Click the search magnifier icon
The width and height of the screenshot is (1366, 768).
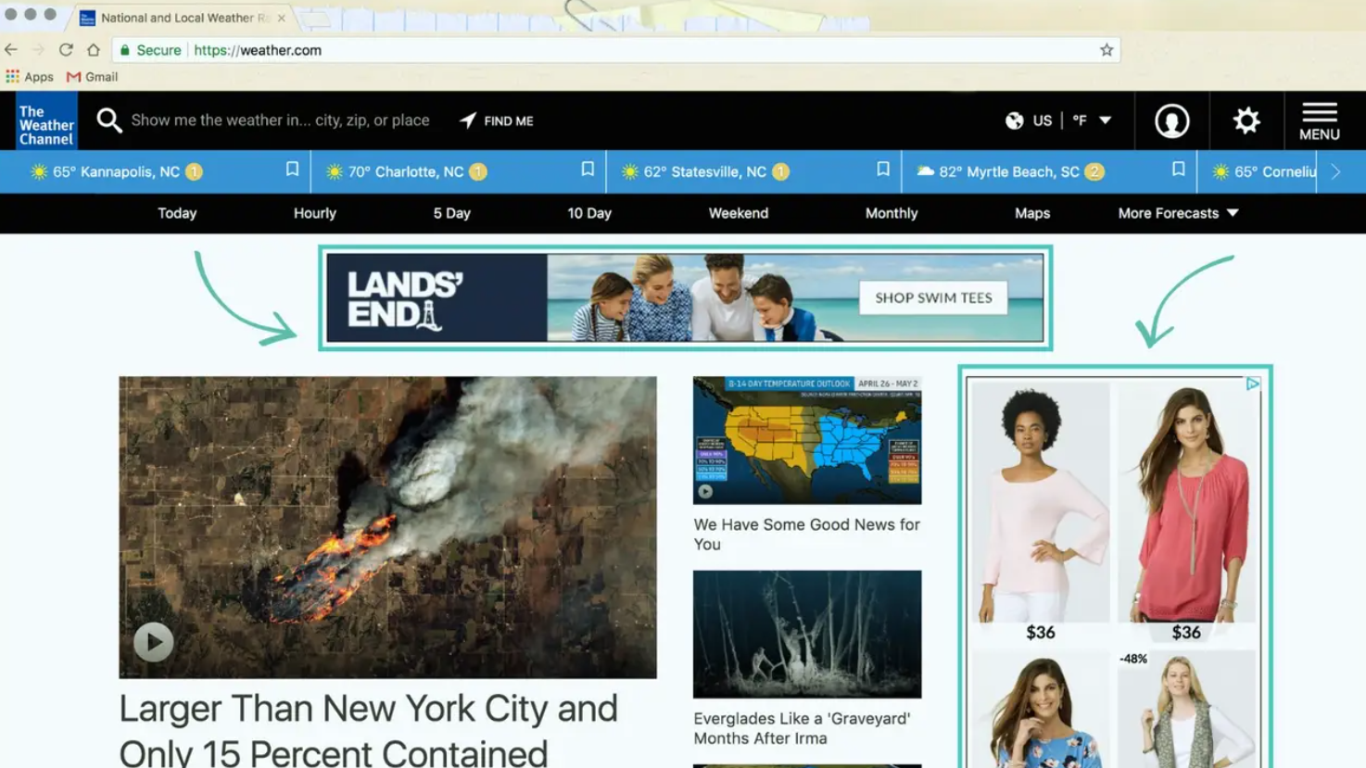108,120
